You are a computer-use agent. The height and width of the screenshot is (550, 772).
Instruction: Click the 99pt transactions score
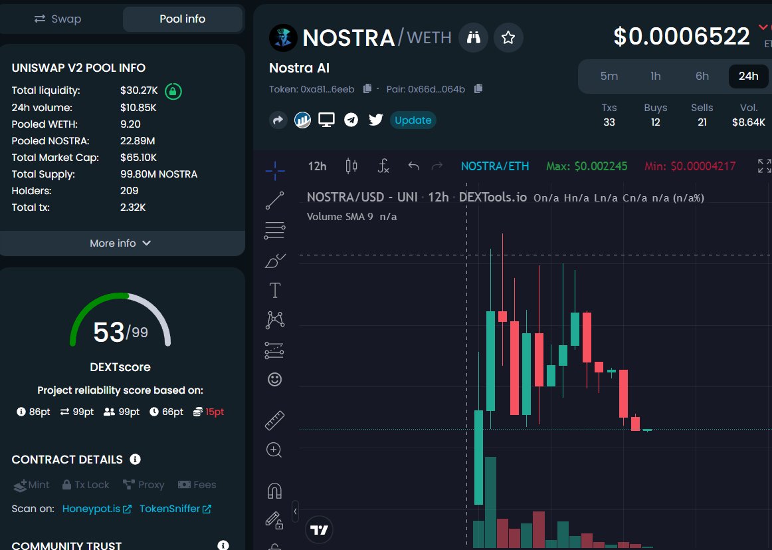coord(77,412)
